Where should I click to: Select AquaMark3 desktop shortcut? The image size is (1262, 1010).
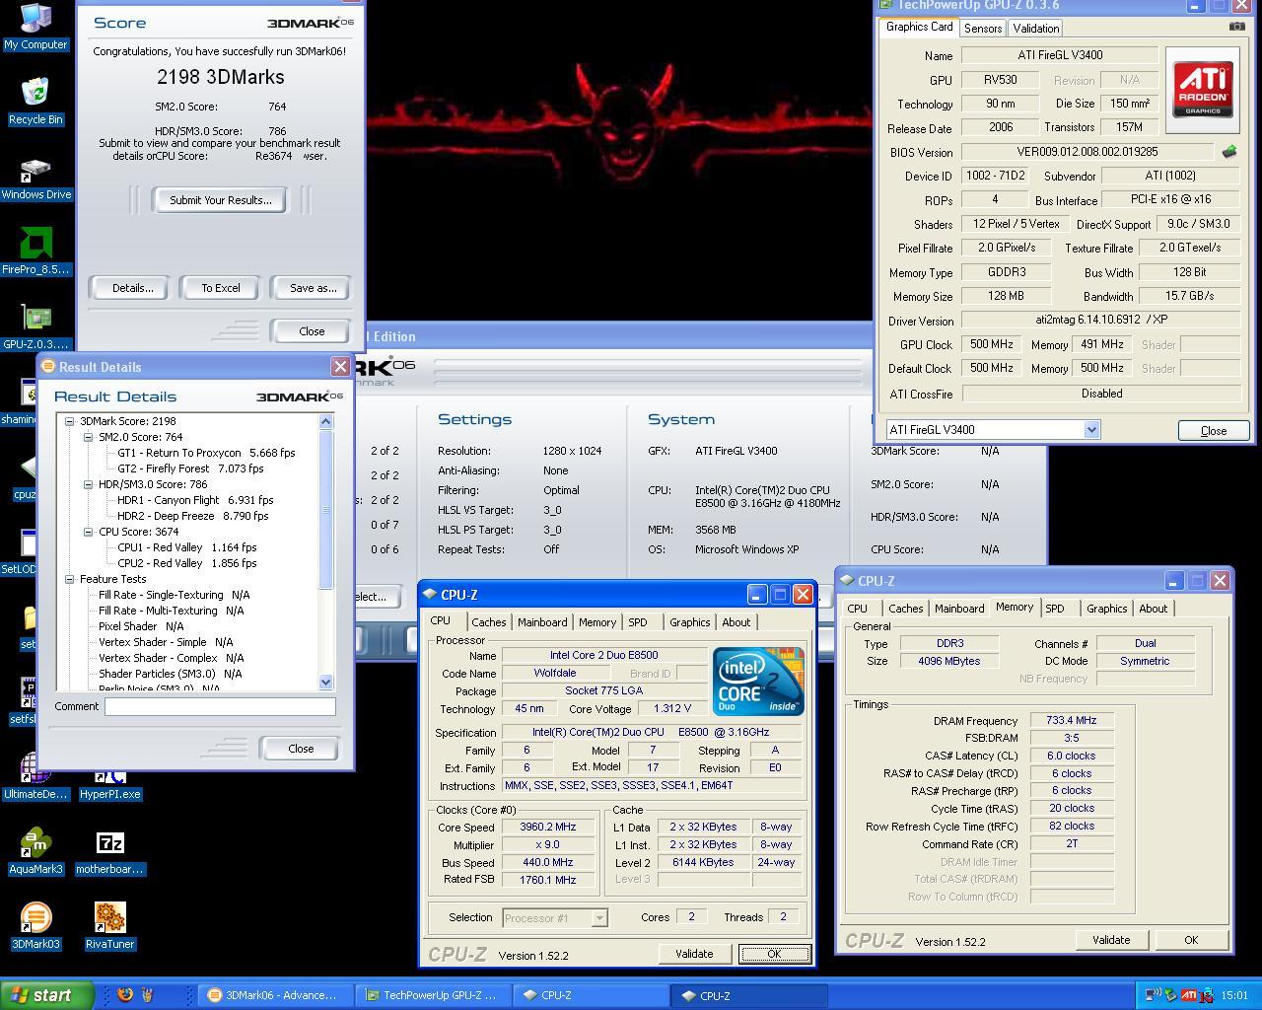(35, 852)
